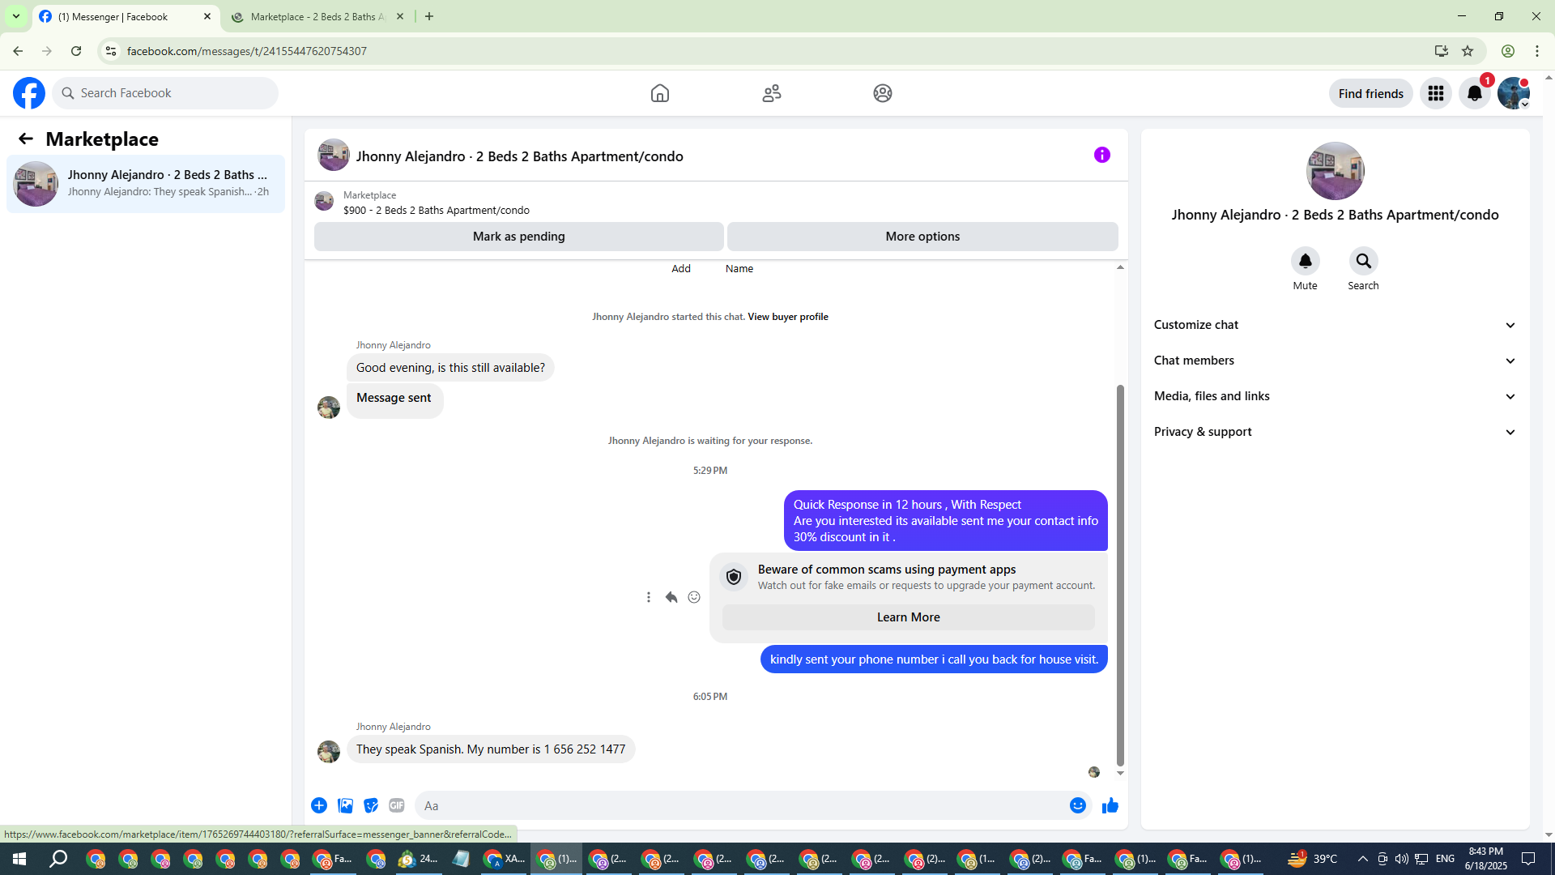Viewport: 1555px width, 875px height.
Task: Open the Facebook logo home link
Action: [29, 93]
